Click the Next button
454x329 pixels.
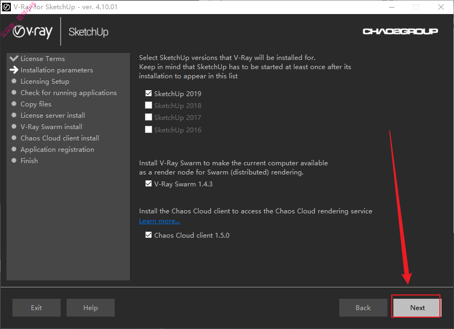[x=417, y=307]
